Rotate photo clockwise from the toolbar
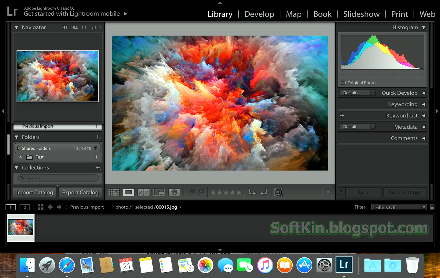Screen dimensions: 440x278 point(264,192)
